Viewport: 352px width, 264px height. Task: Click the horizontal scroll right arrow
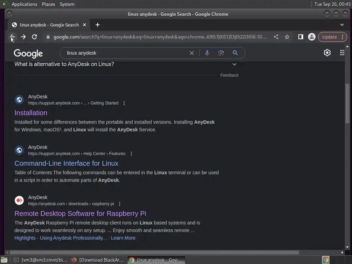tap(342, 253)
